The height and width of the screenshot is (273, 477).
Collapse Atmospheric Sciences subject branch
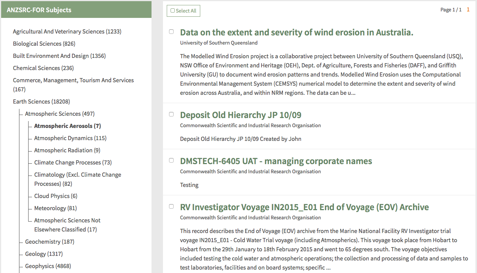[59, 114]
